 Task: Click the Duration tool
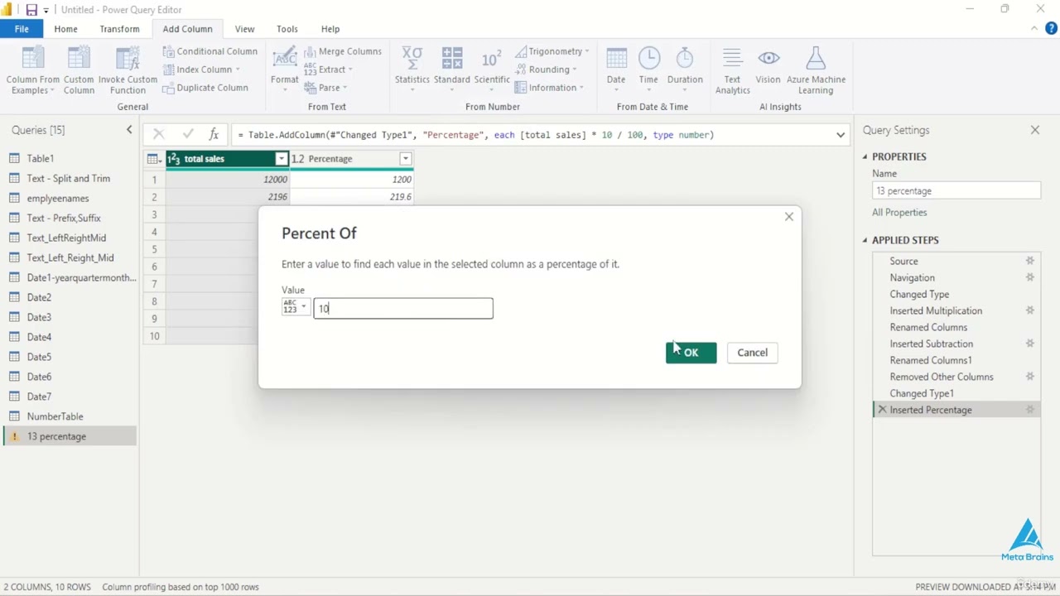[685, 70]
